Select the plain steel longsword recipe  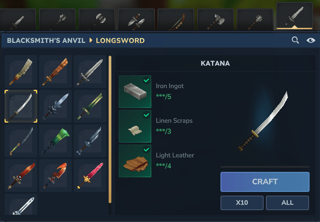click(90, 72)
